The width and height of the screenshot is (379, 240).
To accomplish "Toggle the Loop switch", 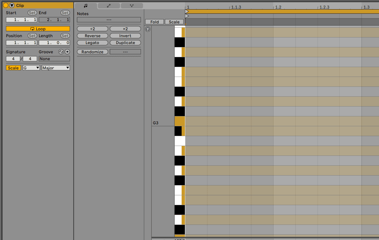I will [x=38, y=29].
